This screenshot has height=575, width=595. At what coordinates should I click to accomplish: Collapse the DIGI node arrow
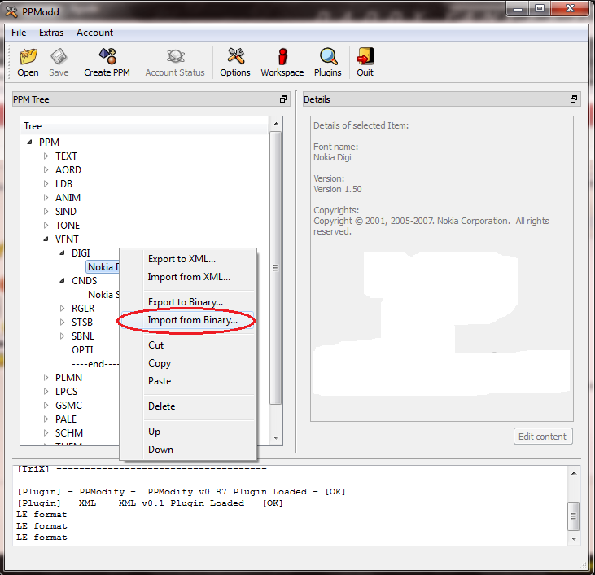(62, 253)
